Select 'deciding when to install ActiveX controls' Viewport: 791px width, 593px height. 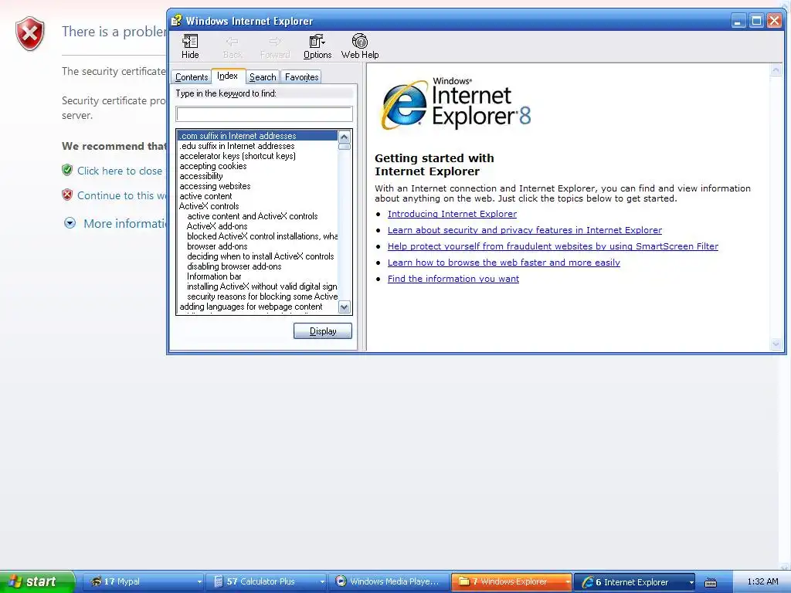(x=258, y=256)
